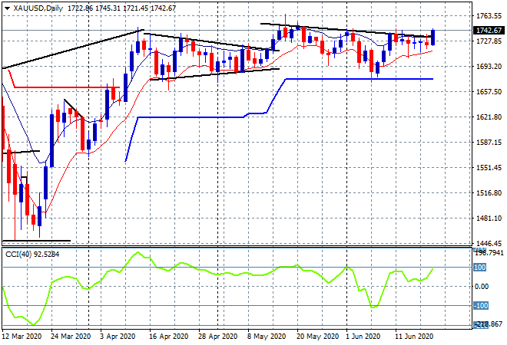
Task: Select the red horizontal line near 1663
Action: click(67, 87)
